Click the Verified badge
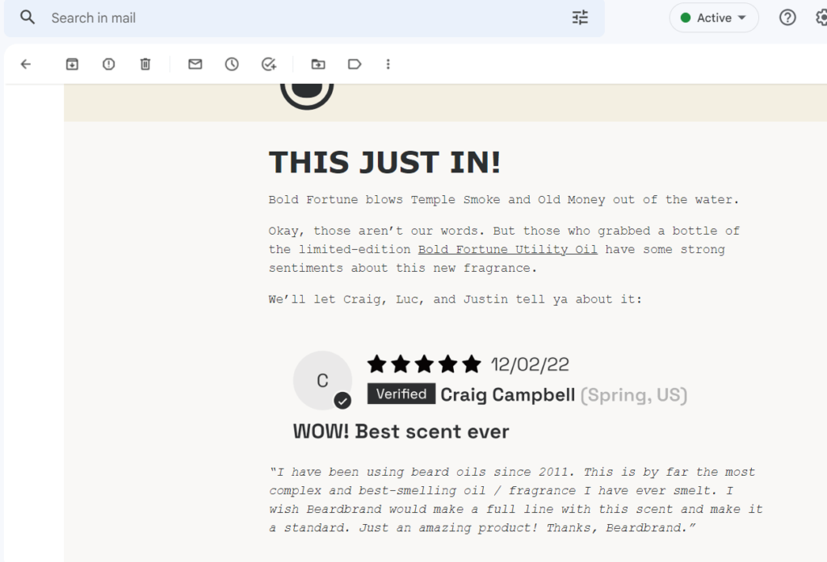 pos(401,393)
